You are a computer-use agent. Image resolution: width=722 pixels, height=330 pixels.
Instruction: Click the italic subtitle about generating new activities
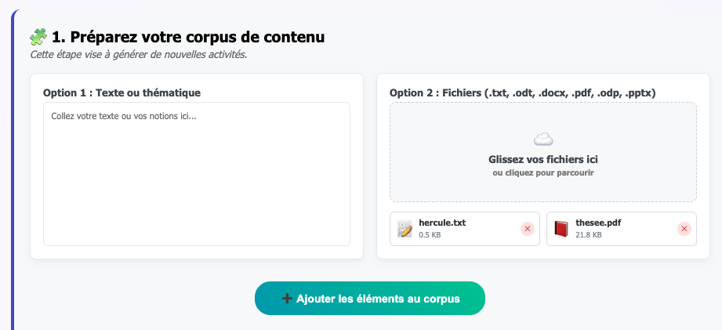coord(138,55)
